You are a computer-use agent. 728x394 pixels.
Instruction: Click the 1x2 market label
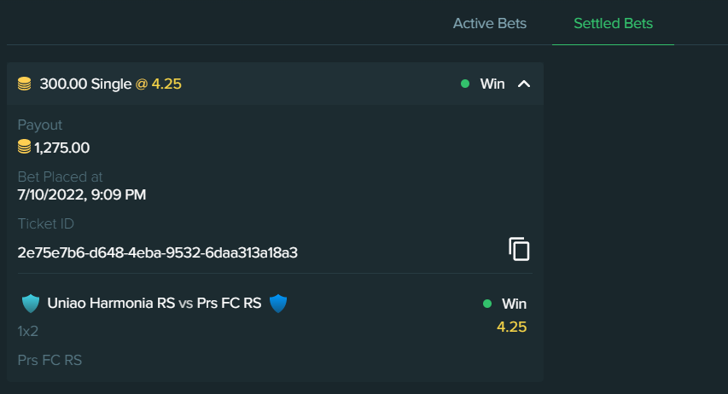pyautogui.click(x=28, y=332)
